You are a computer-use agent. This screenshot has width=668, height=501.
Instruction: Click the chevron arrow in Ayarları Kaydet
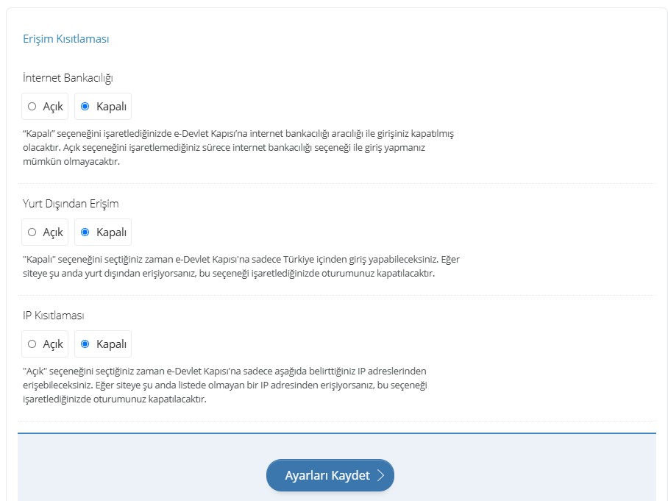point(381,475)
